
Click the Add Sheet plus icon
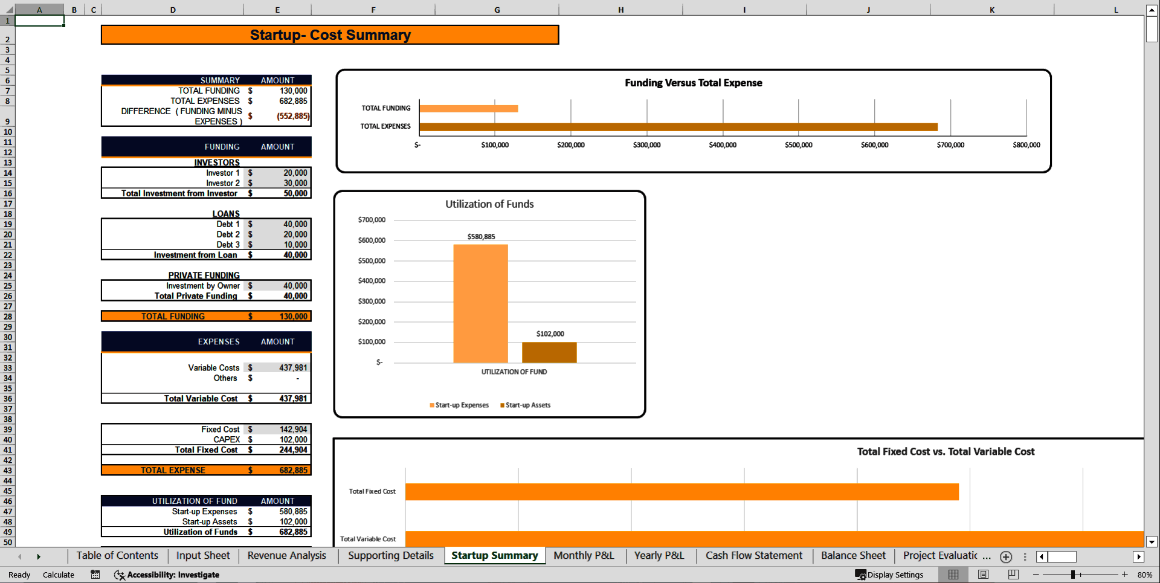tap(1006, 557)
